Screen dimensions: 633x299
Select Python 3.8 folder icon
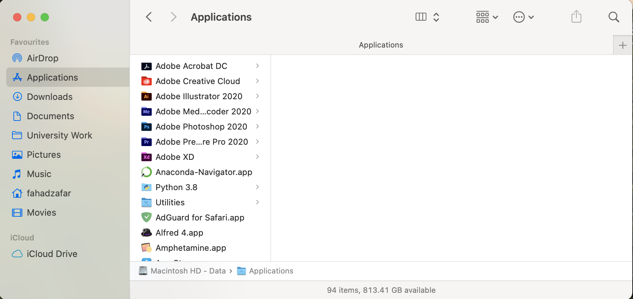click(x=147, y=187)
